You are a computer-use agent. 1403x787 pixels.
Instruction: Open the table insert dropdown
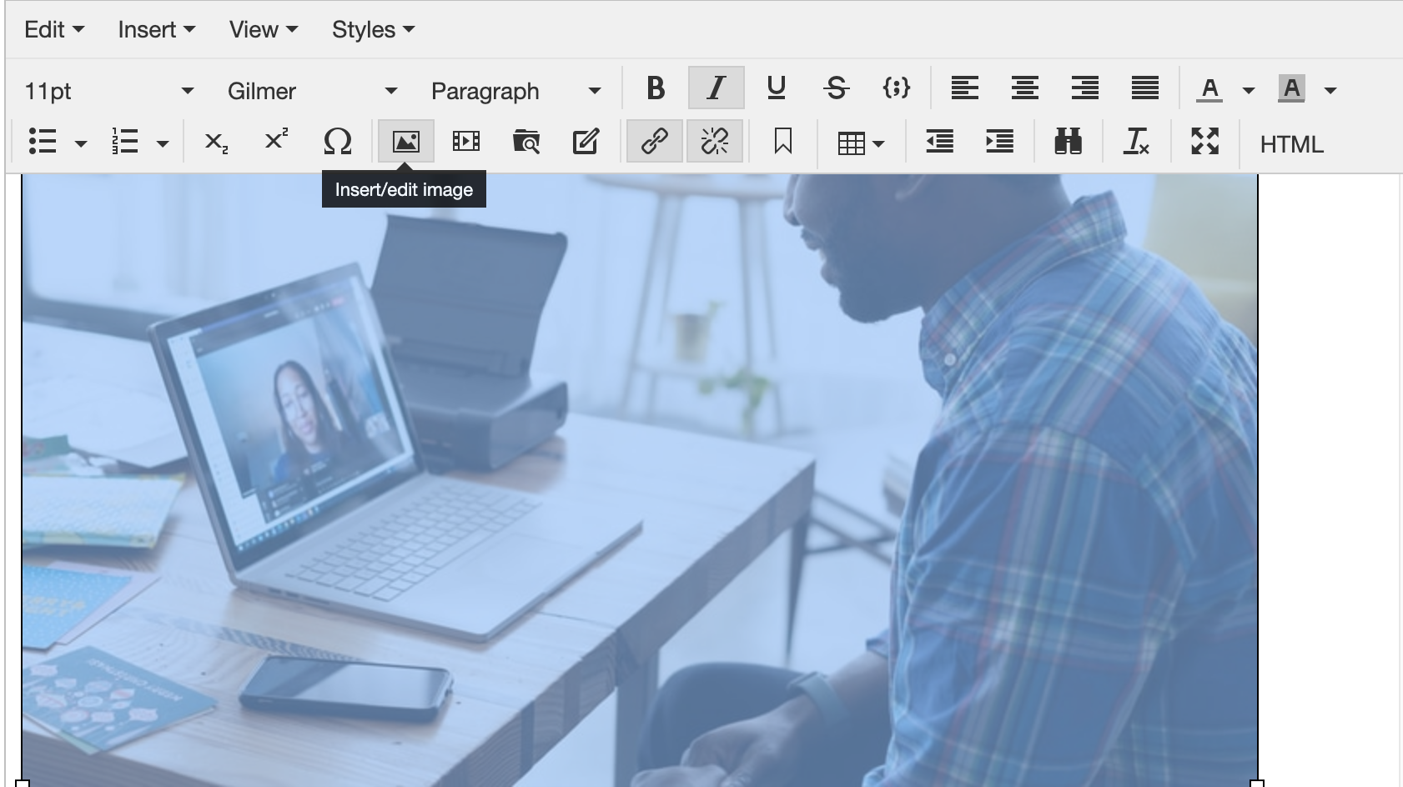[x=860, y=143]
